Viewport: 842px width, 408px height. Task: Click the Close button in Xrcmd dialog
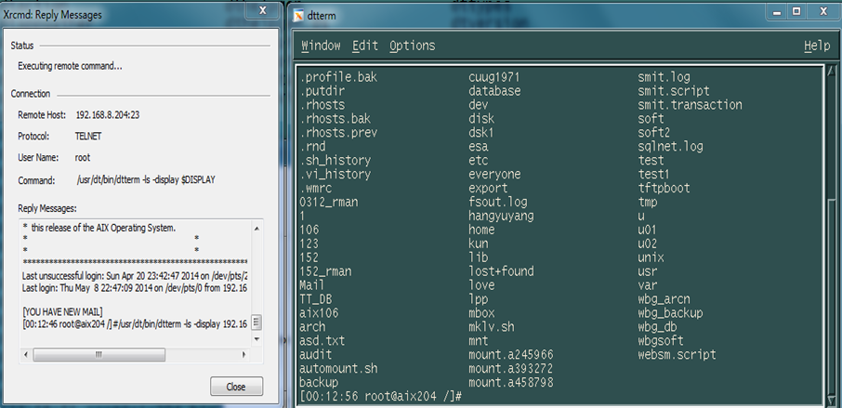pyautogui.click(x=236, y=387)
